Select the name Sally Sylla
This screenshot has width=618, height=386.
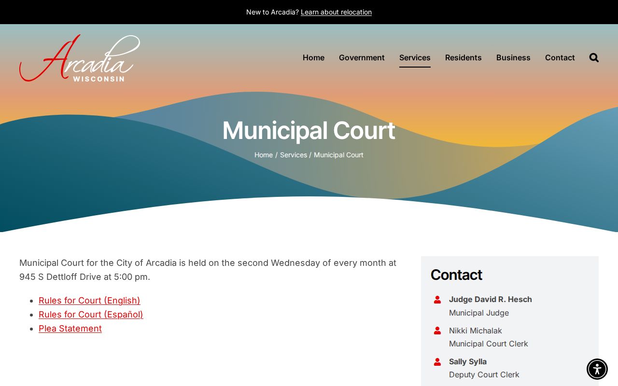pyautogui.click(x=468, y=361)
